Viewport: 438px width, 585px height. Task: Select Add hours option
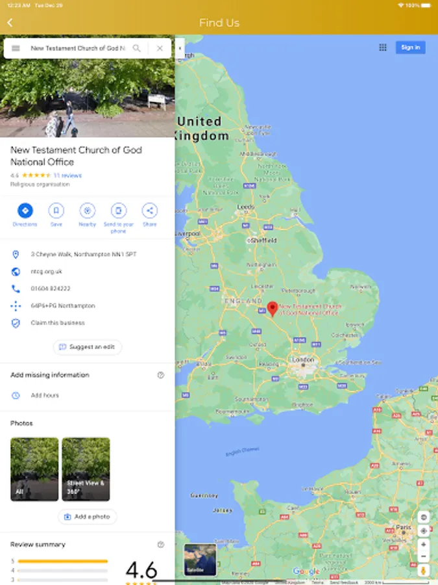(x=45, y=395)
